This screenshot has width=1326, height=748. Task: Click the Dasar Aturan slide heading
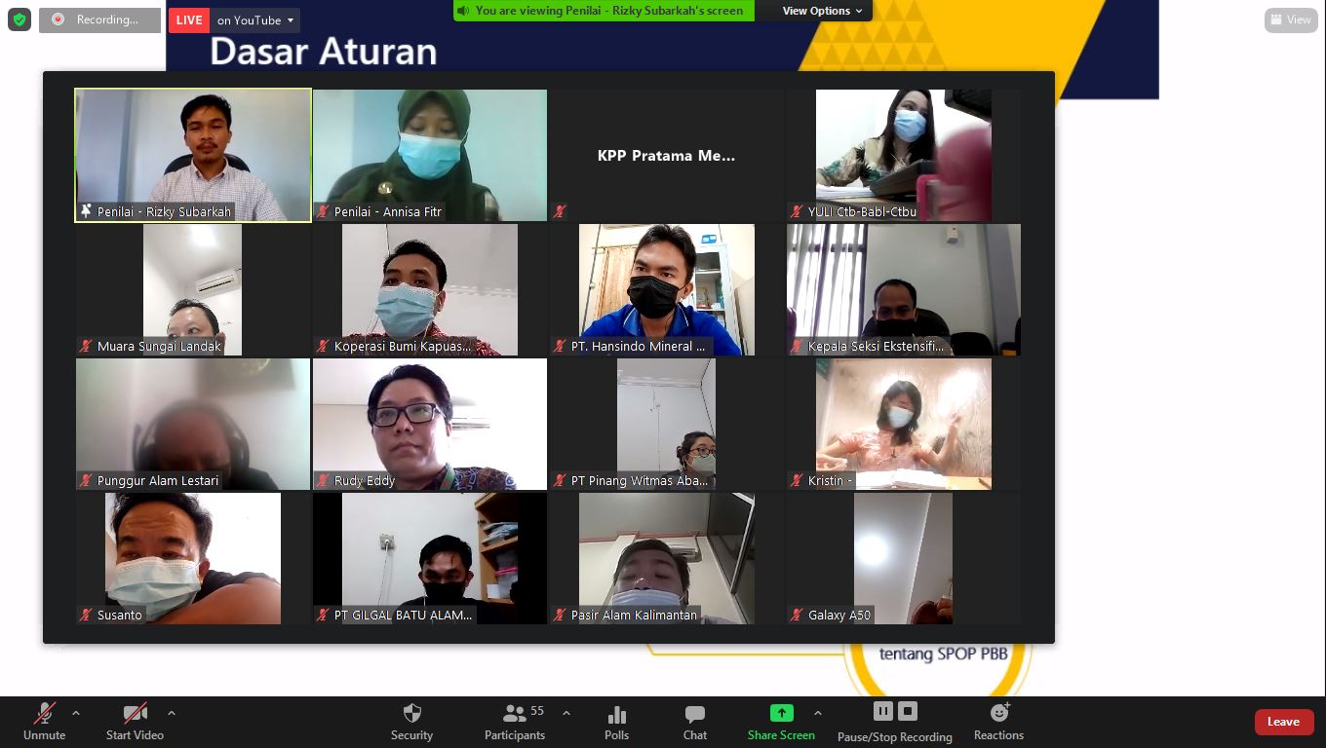tap(324, 52)
